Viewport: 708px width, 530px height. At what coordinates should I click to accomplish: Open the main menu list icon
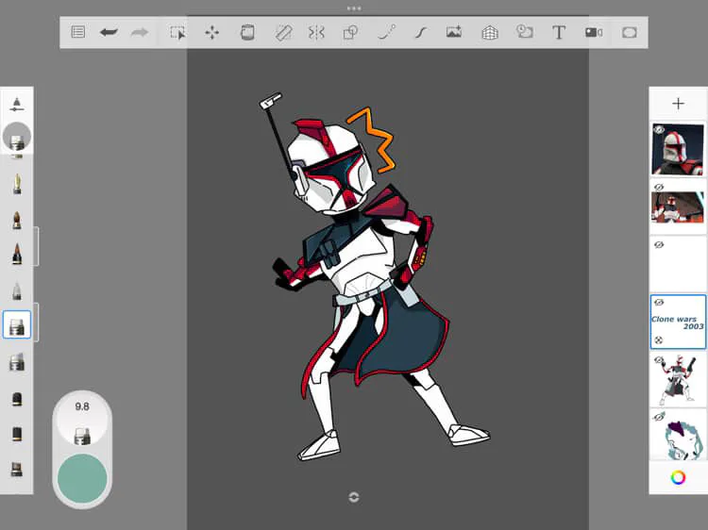pyautogui.click(x=78, y=32)
